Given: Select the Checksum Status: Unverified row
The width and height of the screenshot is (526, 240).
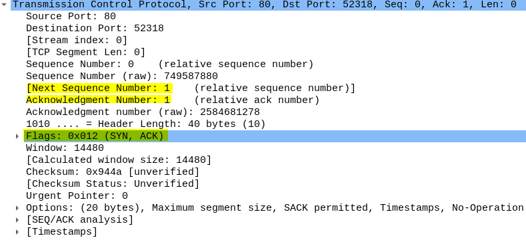Looking at the screenshot, I should click(113, 184).
